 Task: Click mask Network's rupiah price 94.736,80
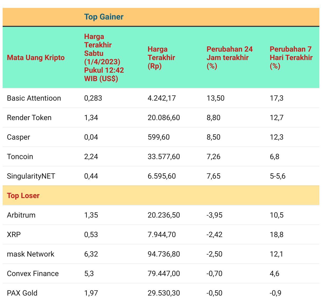point(164,254)
